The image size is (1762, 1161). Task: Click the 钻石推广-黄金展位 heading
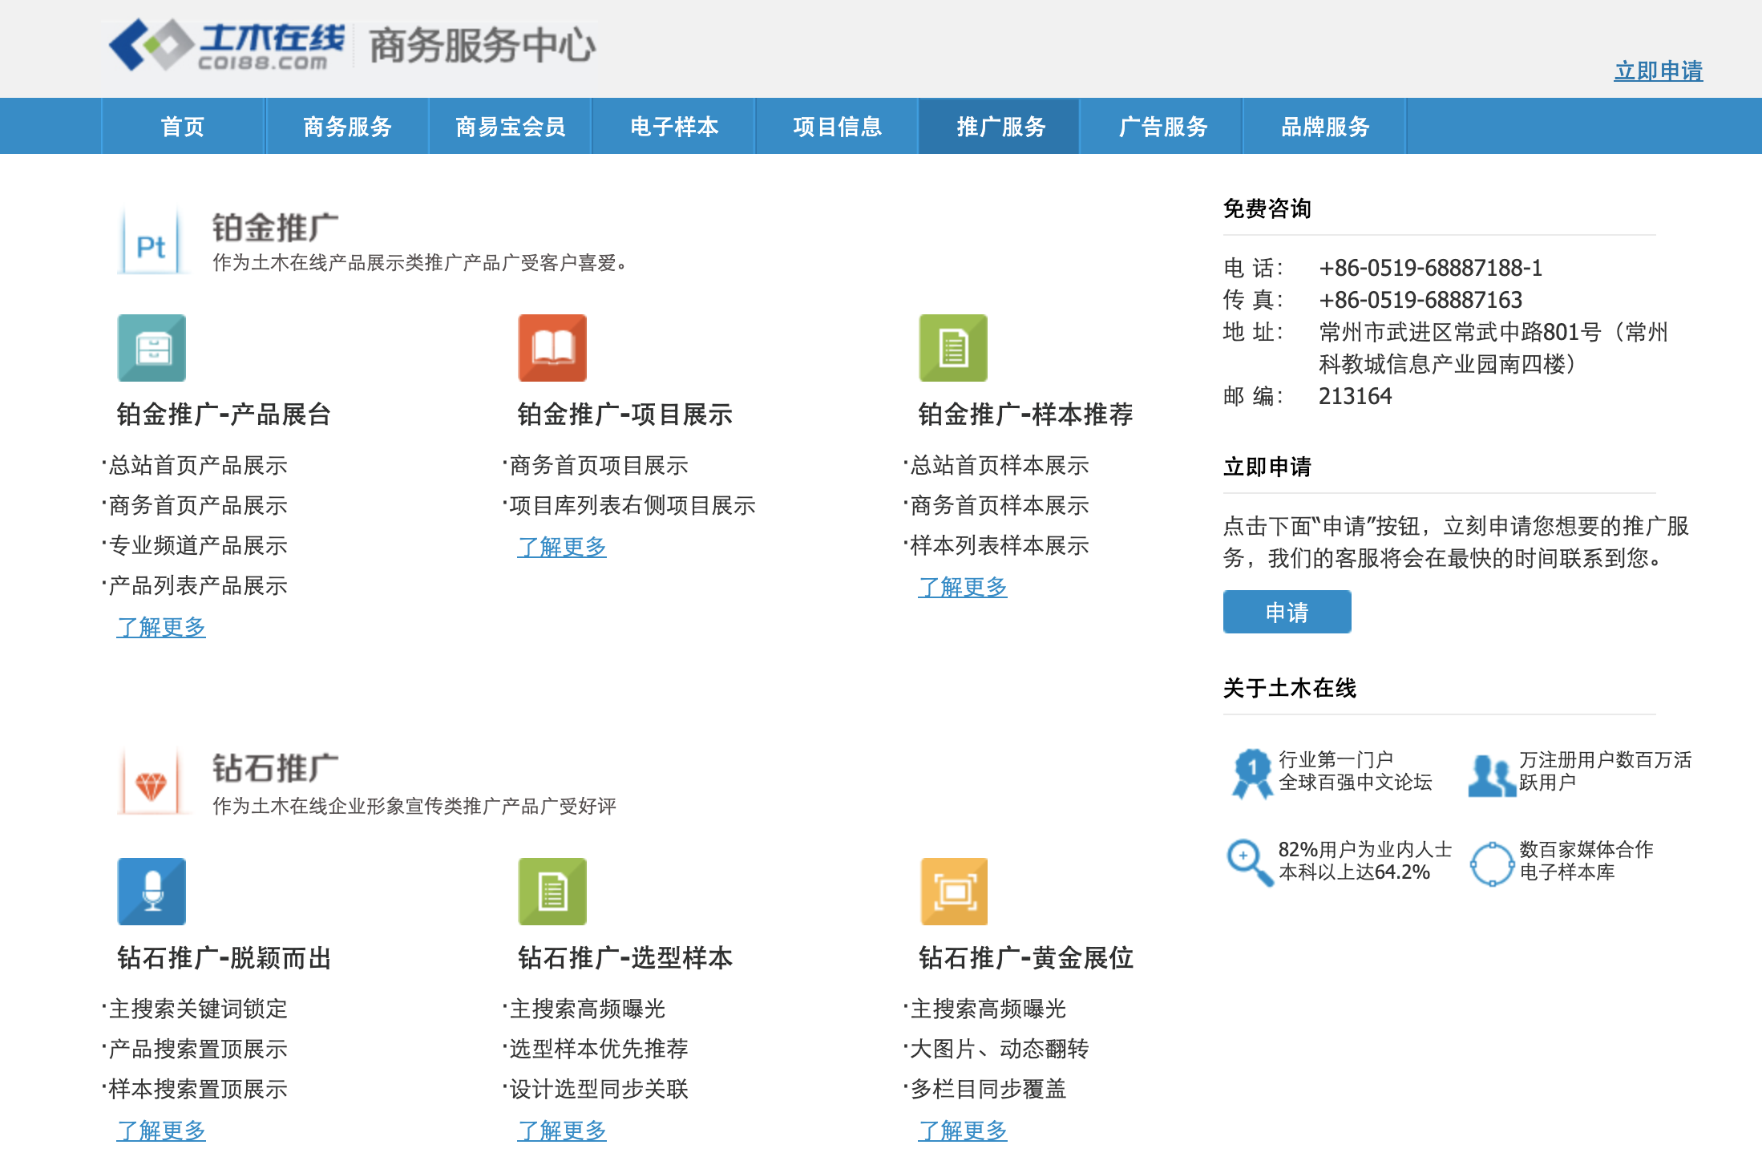pyautogui.click(x=1025, y=958)
